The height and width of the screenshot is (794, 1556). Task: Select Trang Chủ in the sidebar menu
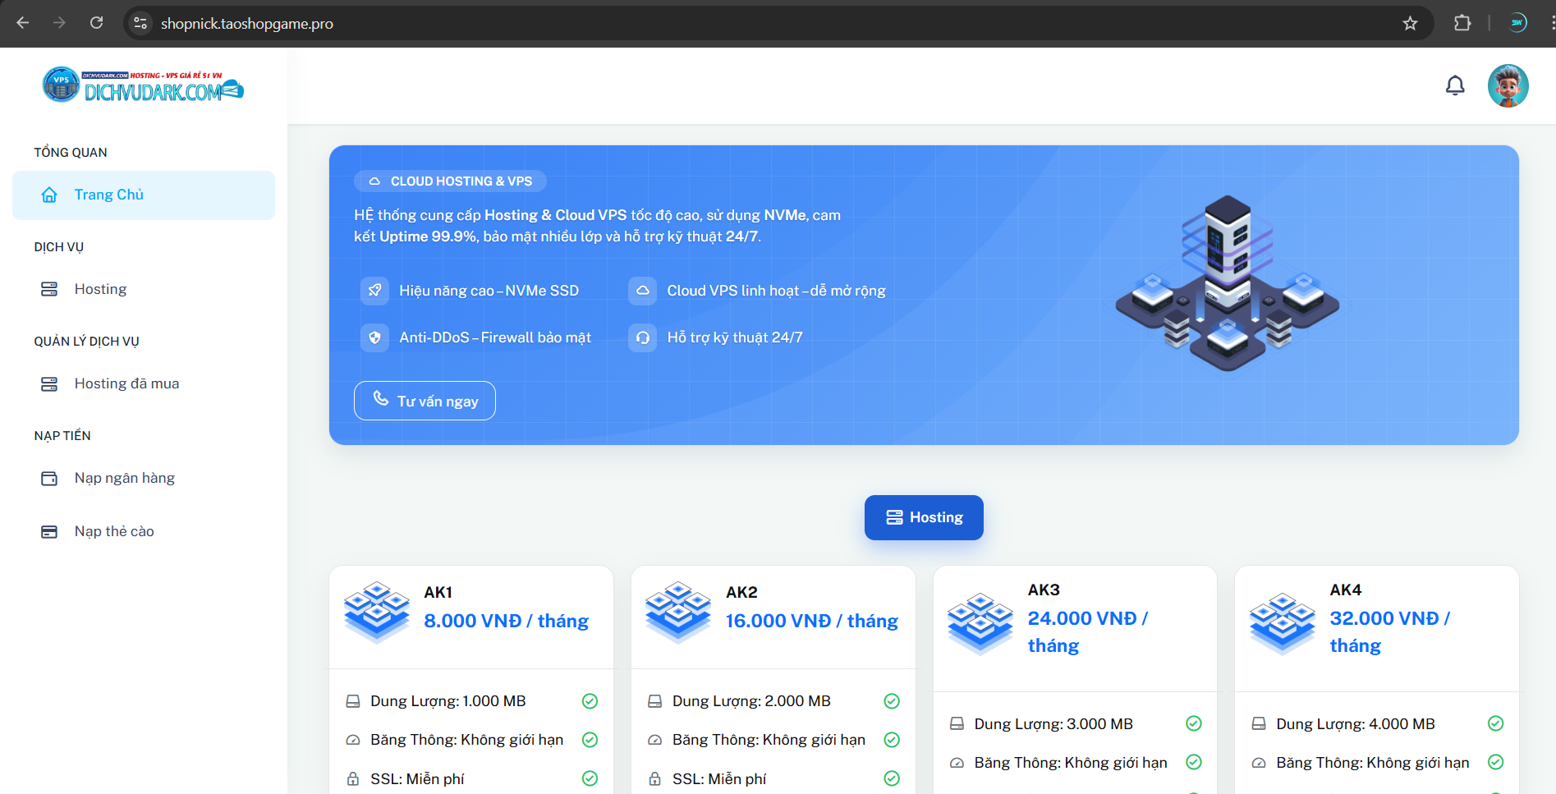point(108,195)
